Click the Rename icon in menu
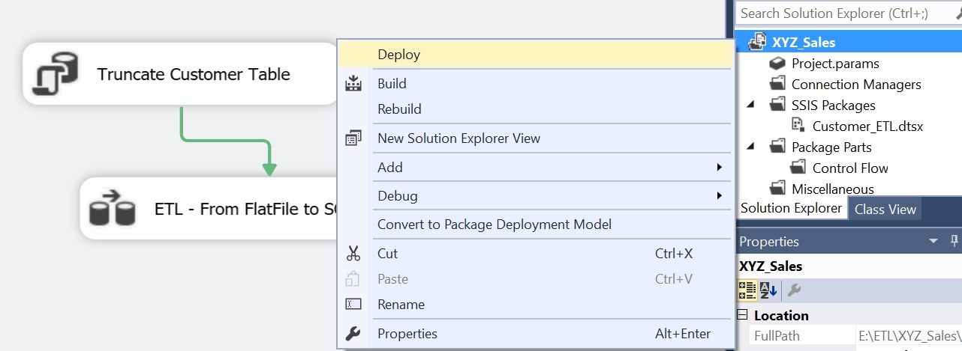This screenshot has height=351, width=962. (353, 305)
